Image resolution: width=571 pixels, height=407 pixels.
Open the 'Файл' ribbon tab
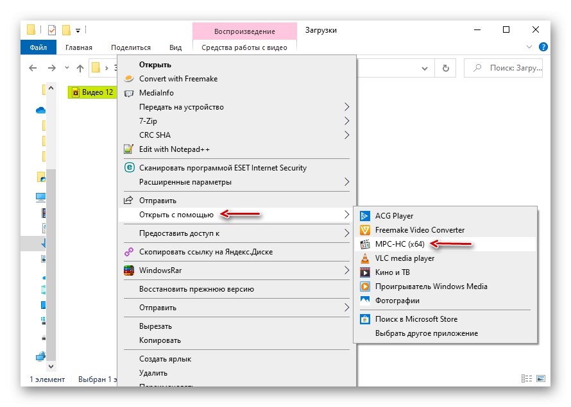[38, 47]
